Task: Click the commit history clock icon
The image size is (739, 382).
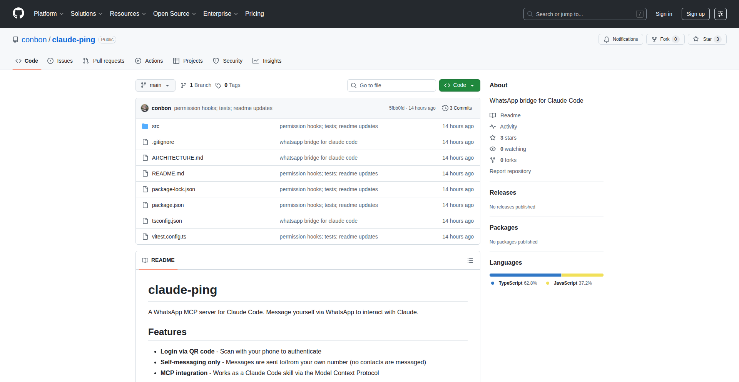Action: pos(445,108)
